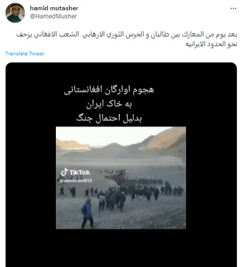Click the first line of the Arabic tweet text
The image size is (244, 267).
click(x=127, y=34)
